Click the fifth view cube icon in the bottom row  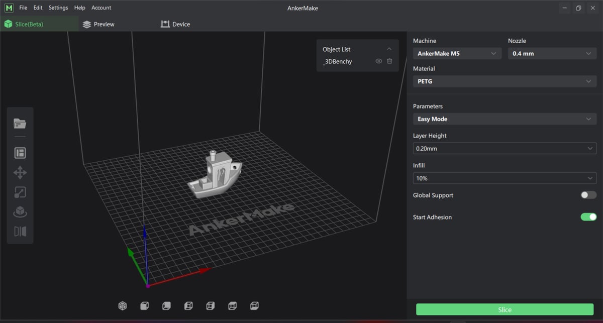tap(211, 305)
